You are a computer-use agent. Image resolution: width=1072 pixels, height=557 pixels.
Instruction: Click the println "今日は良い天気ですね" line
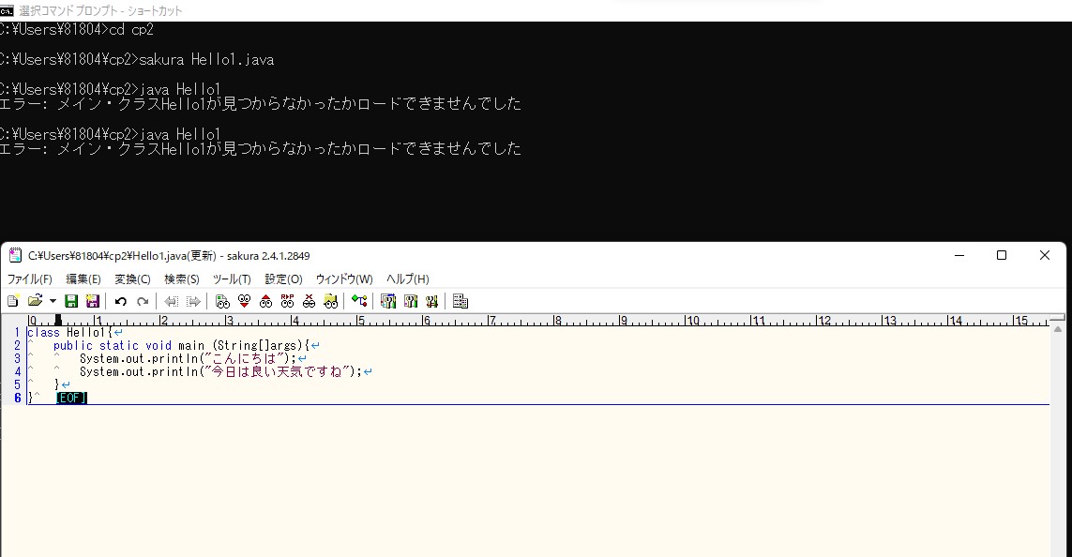[x=220, y=371]
